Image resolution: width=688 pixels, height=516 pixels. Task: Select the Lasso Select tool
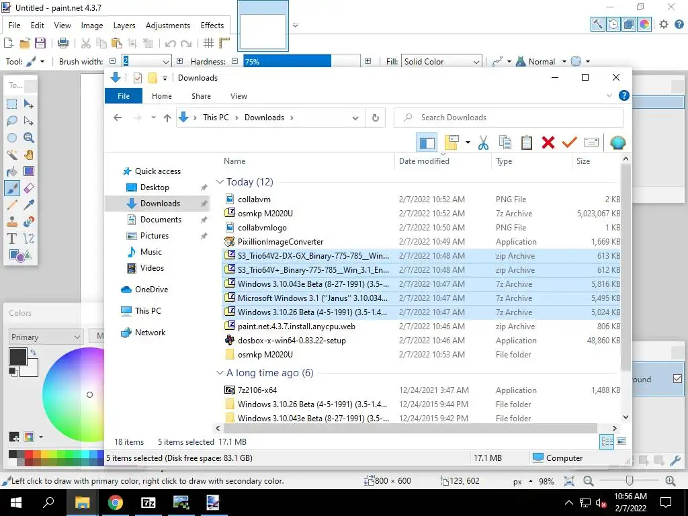pos(12,121)
